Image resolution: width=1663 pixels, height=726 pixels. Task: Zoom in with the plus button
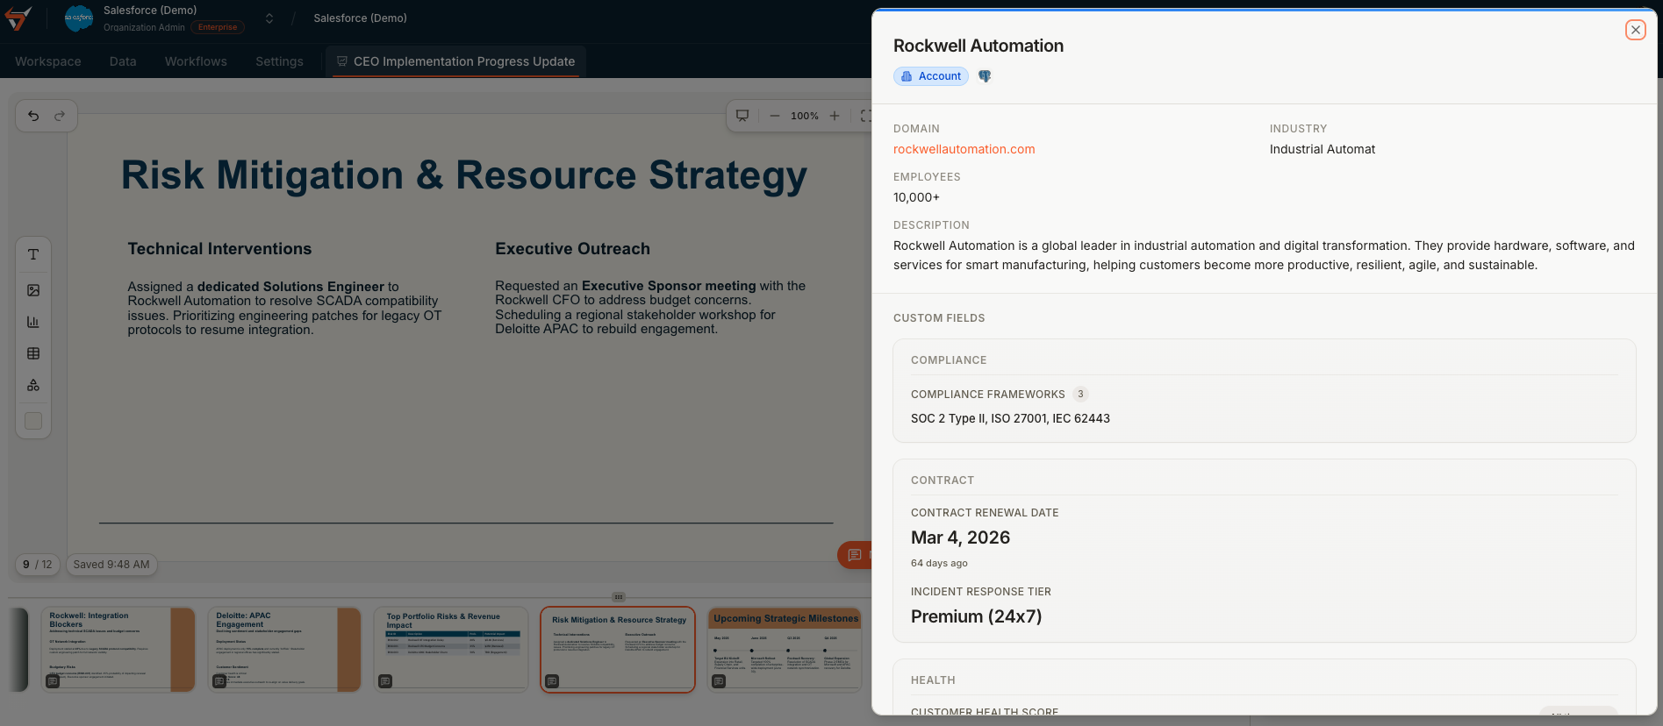click(835, 116)
